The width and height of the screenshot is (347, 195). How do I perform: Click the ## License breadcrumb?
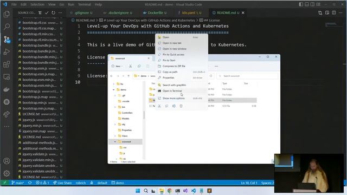pyautogui.click(x=210, y=21)
